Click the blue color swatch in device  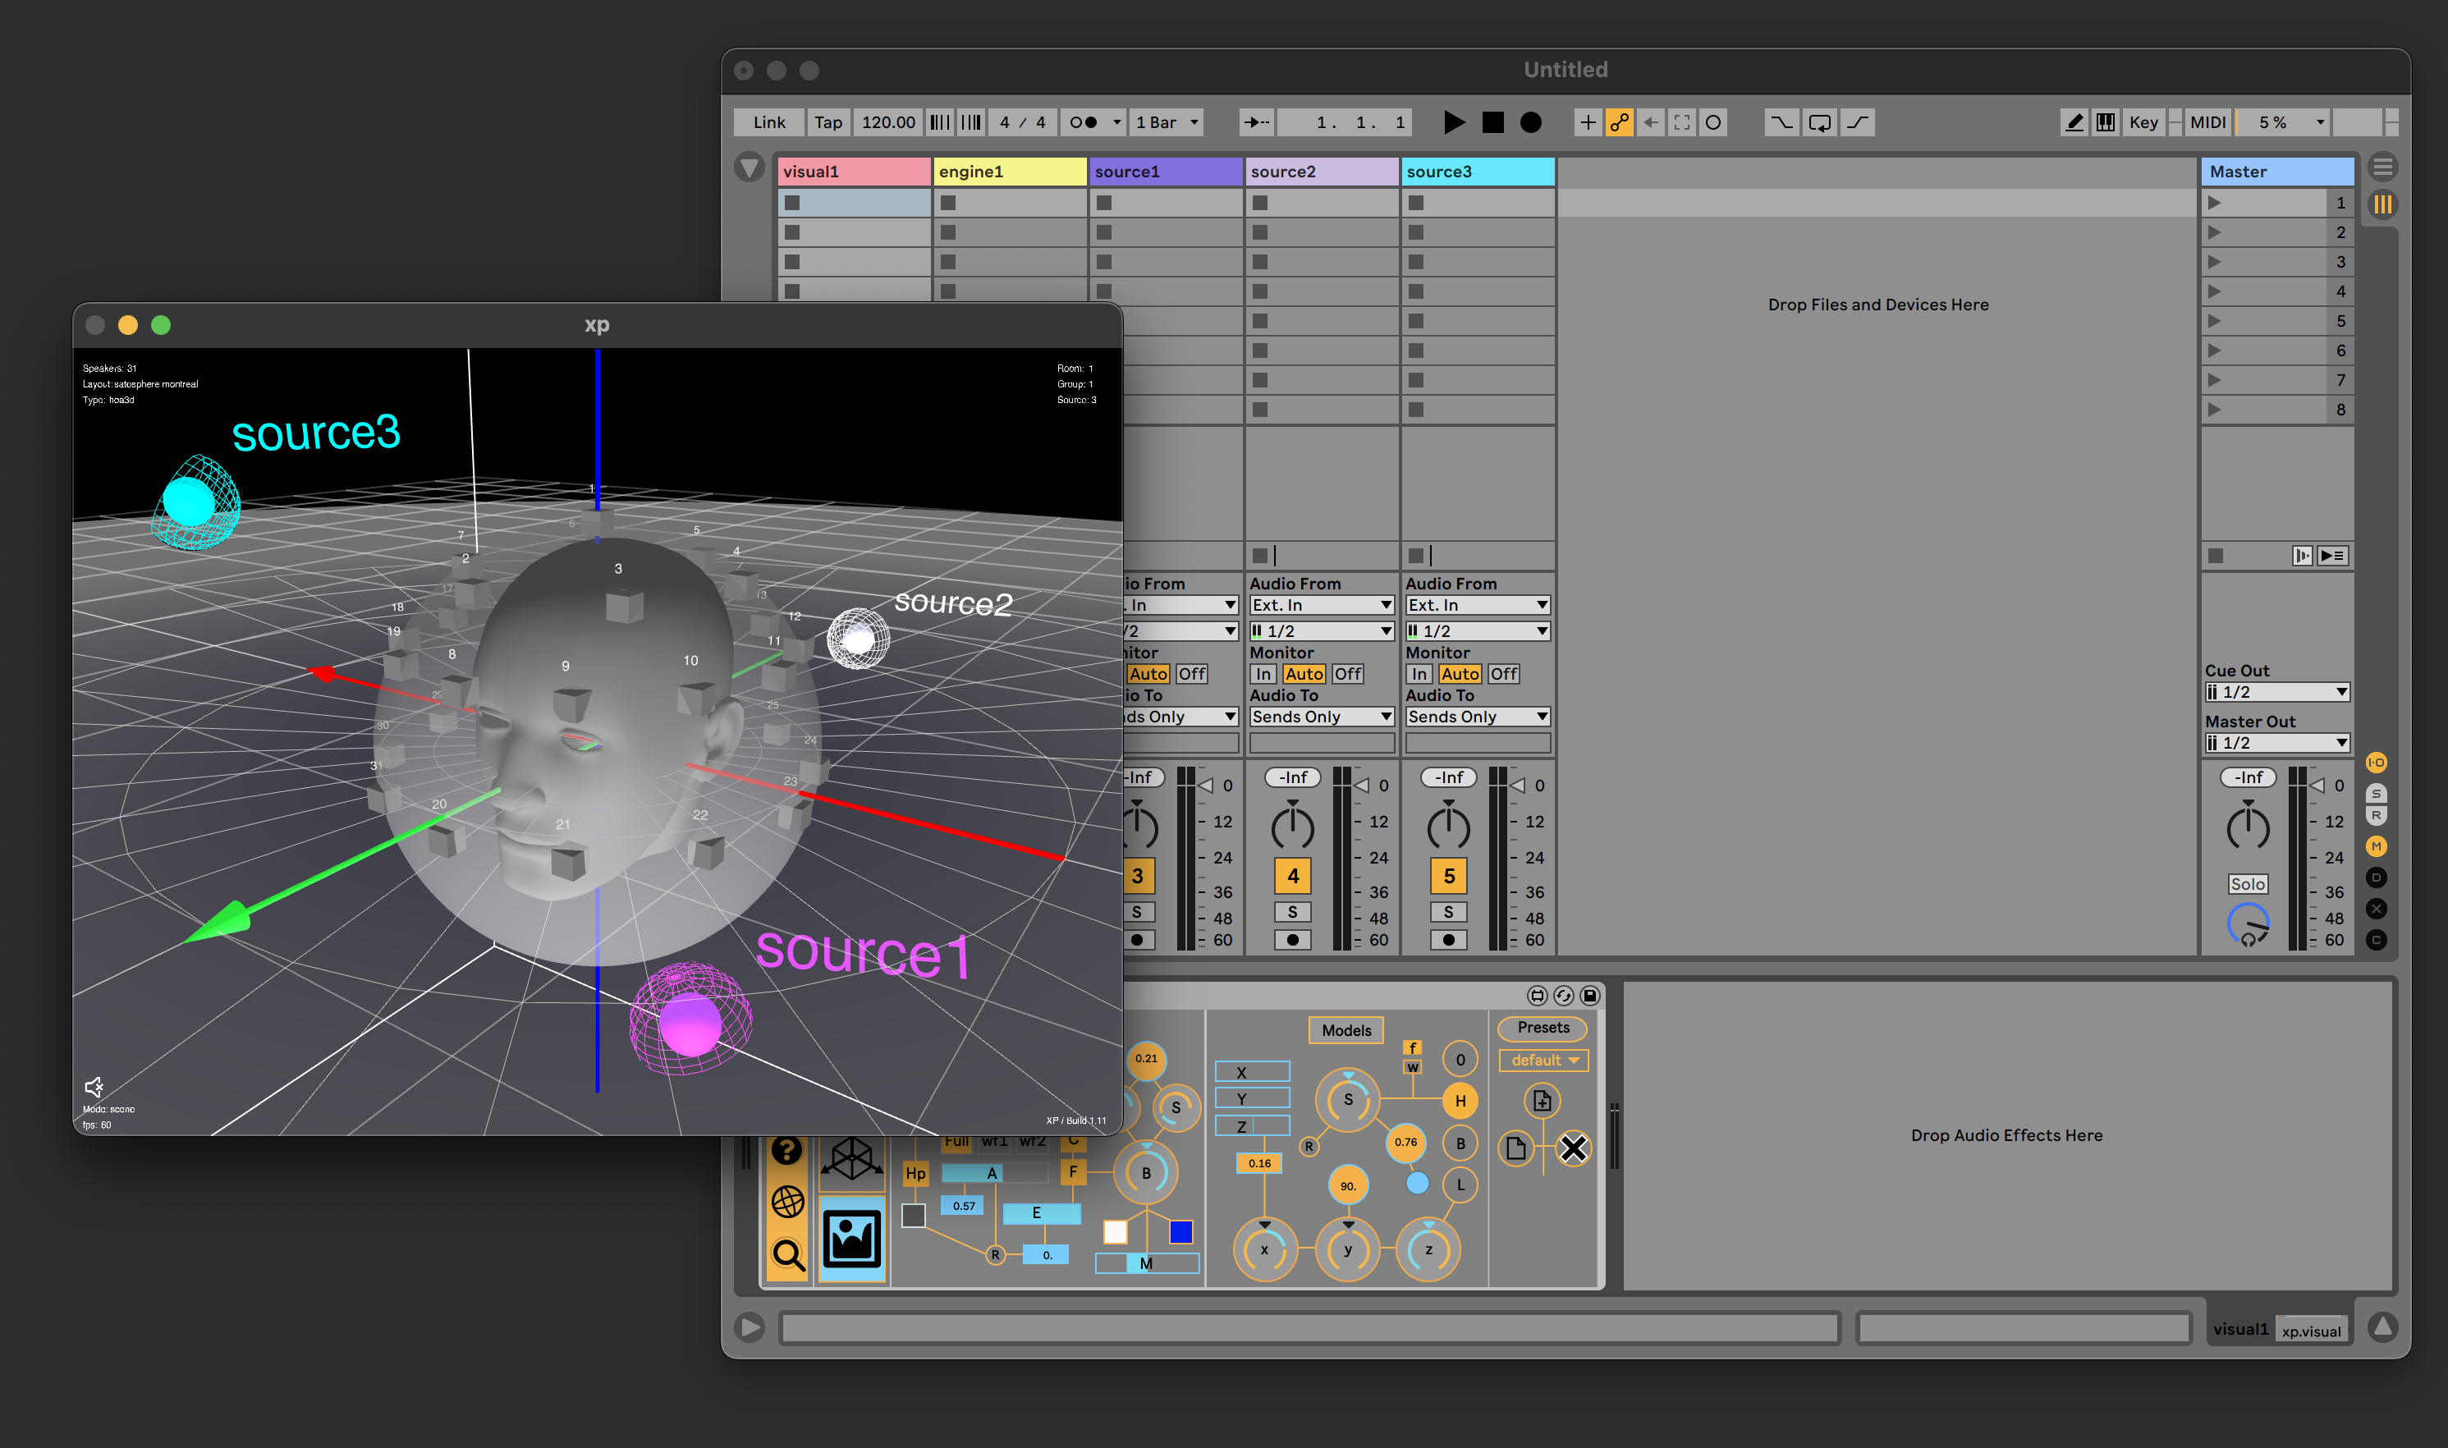tap(1180, 1231)
